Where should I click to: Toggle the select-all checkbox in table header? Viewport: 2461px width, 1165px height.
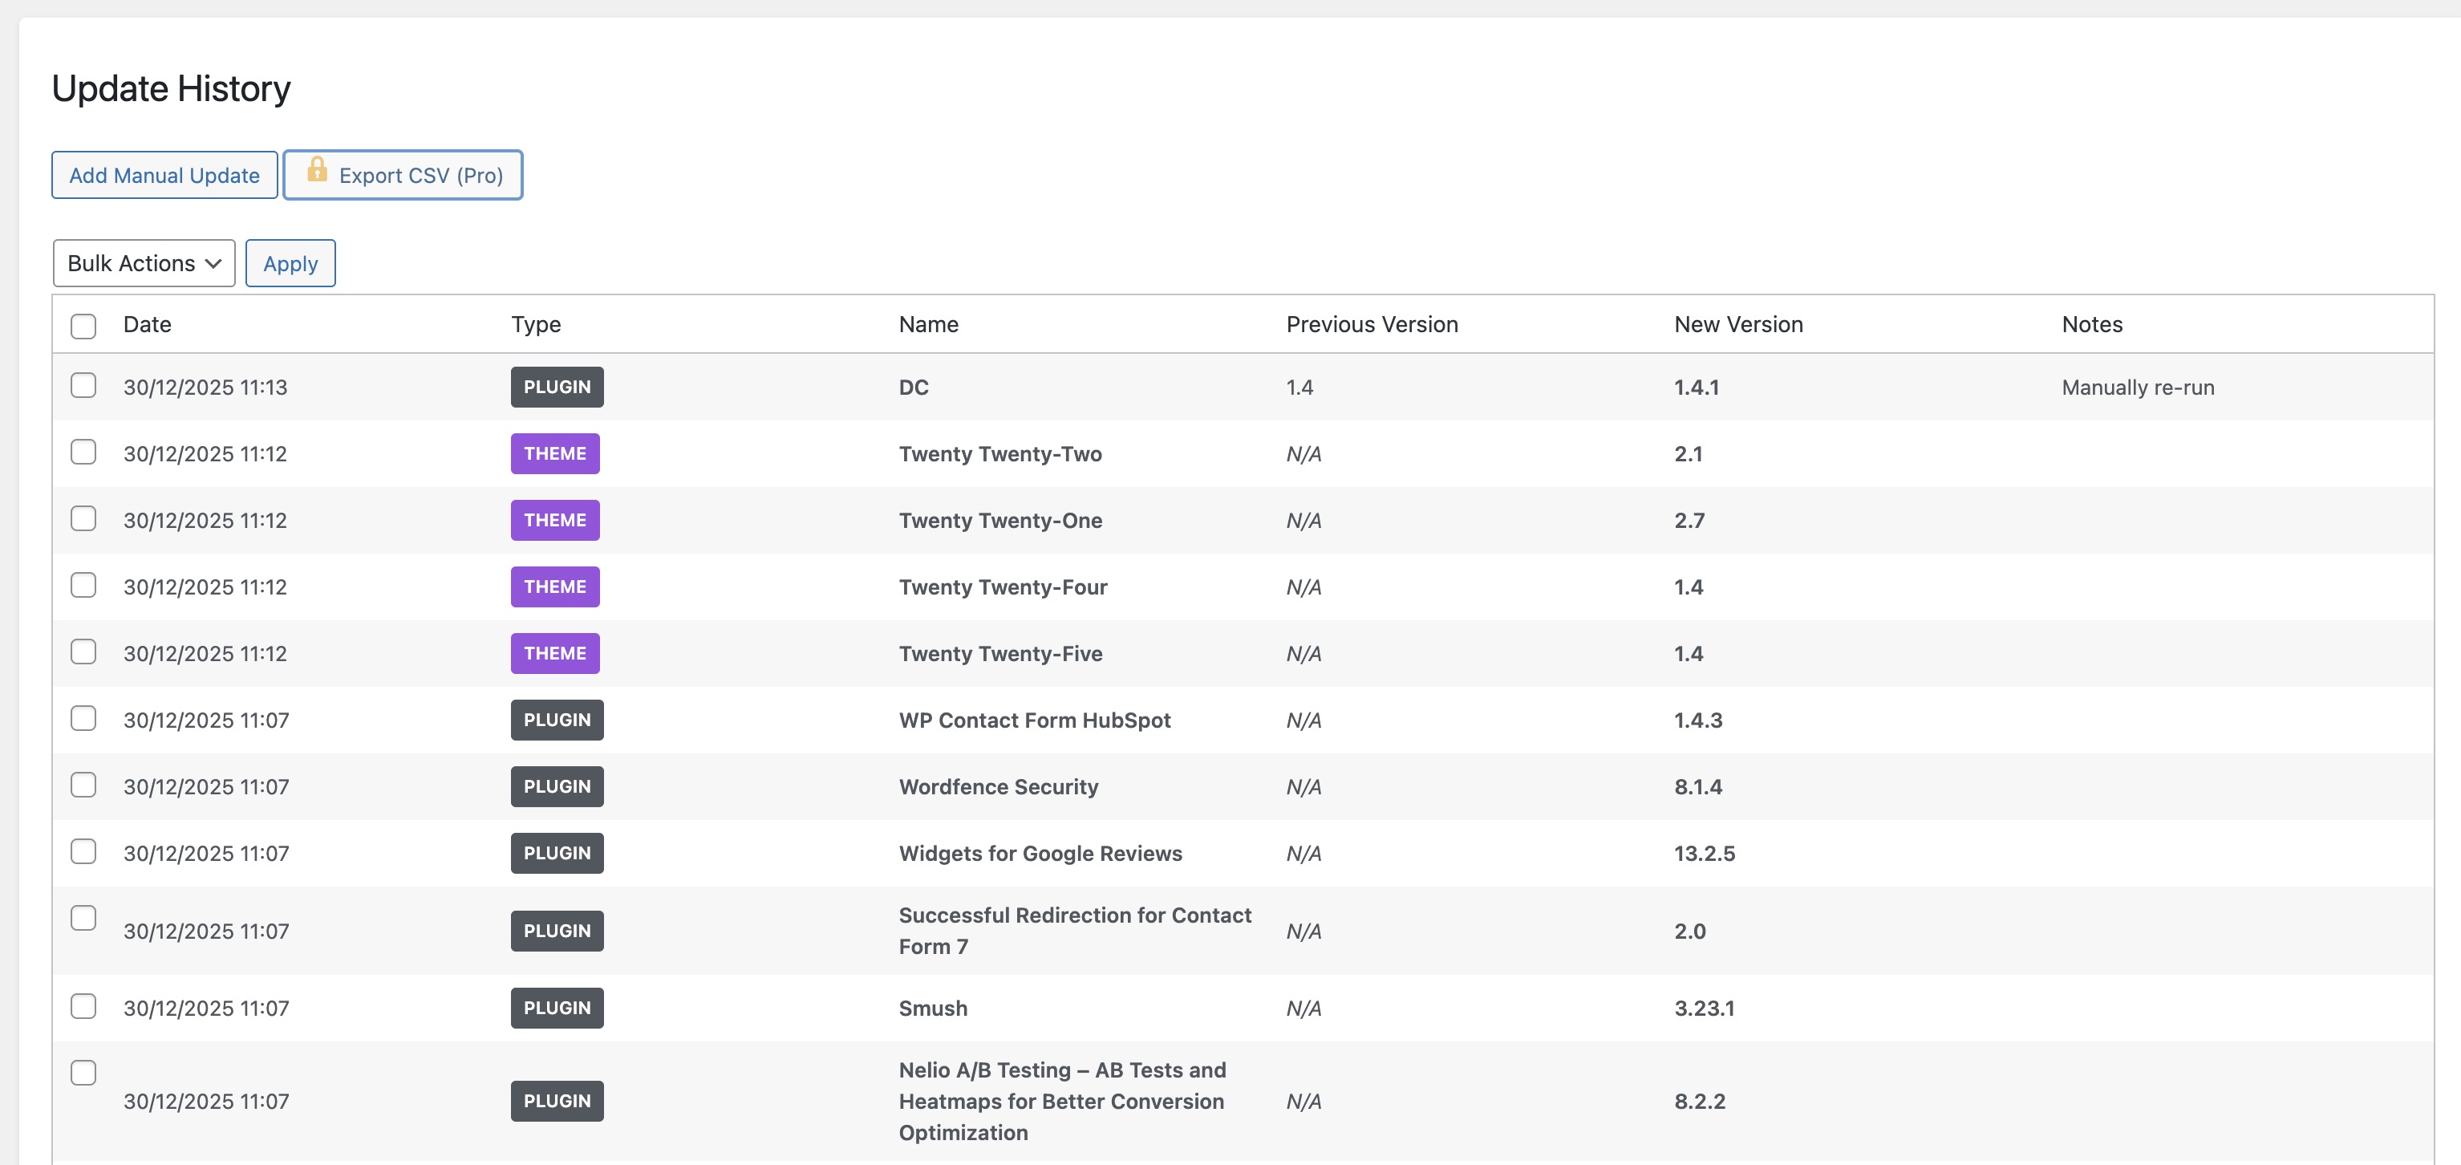(x=84, y=326)
